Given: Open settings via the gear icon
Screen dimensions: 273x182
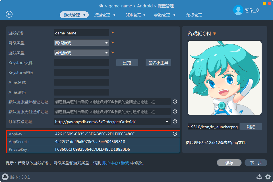Looking at the screenshot, I should [268, 177].
